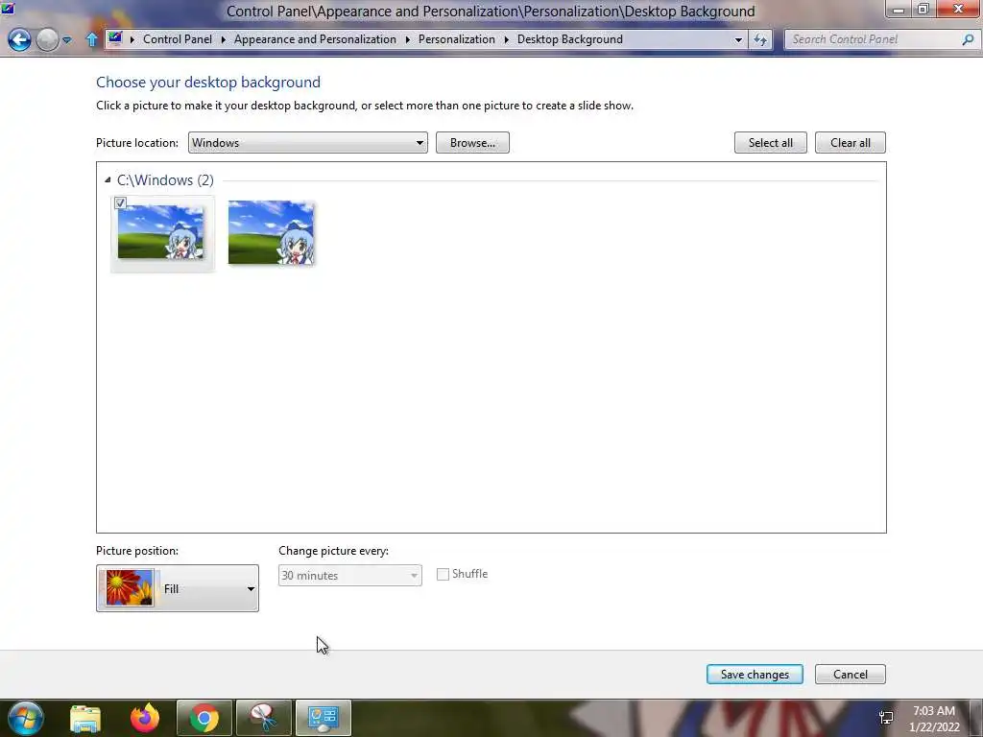Go up one level with up arrow

point(91,39)
